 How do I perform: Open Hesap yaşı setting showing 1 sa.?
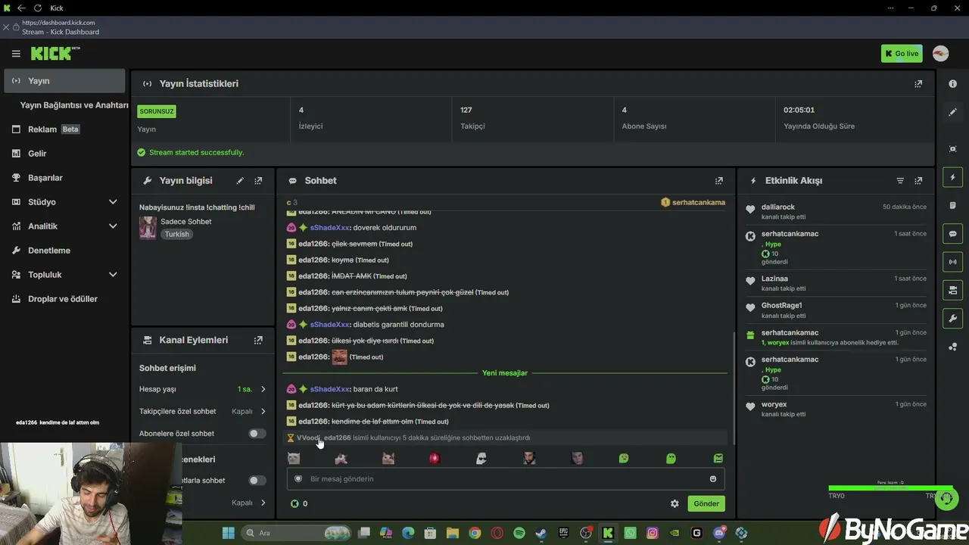pos(202,389)
